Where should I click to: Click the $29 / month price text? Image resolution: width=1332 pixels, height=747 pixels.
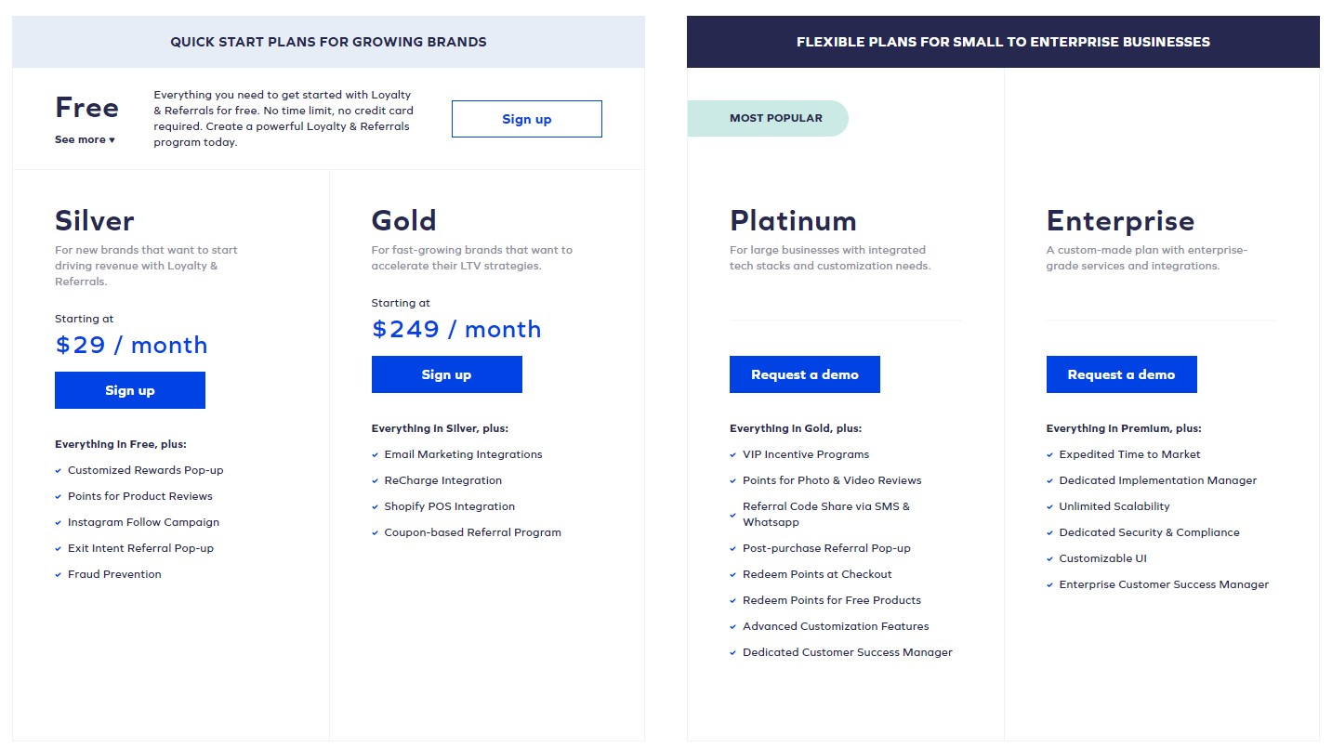[131, 345]
